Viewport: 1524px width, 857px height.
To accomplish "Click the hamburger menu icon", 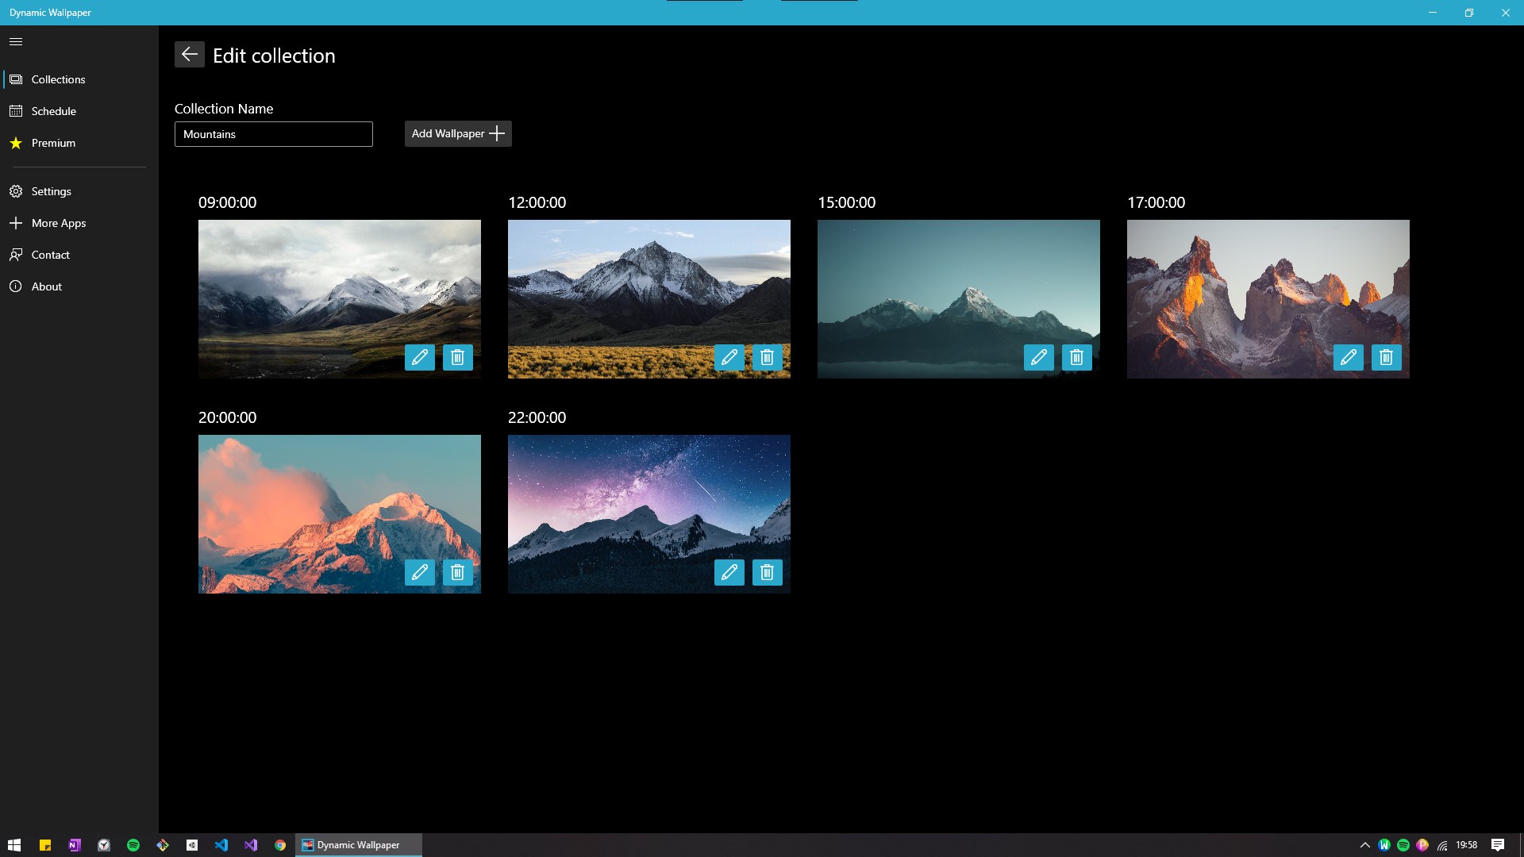I will click(16, 40).
